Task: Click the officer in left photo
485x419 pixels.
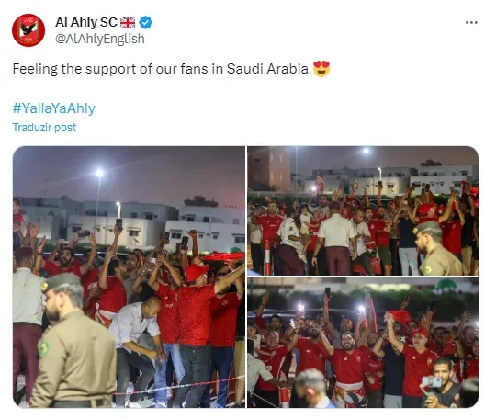Action: [74, 340]
